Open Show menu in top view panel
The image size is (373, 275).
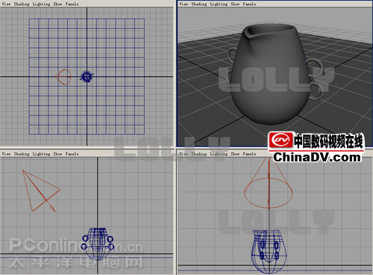click(x=57, y=4)
